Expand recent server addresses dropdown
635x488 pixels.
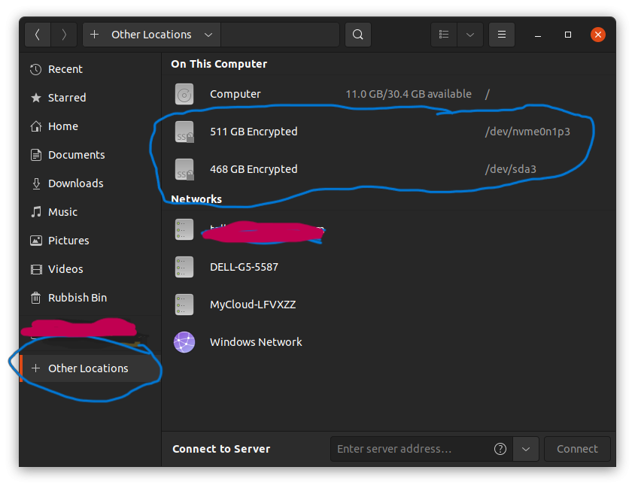point(526,449)
